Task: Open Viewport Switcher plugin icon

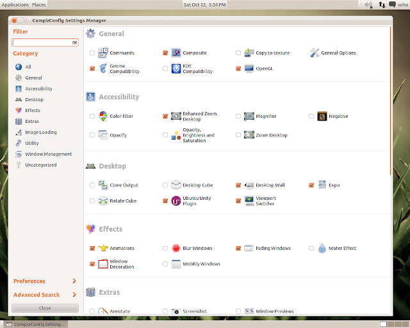Action: coord(249,201)
